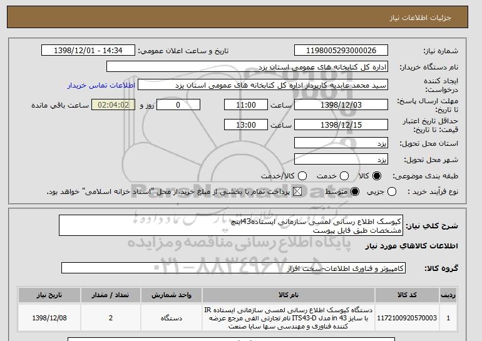Viewport: 482px width, 341px height.
Task: Toggle the اسناد خزانه اسلامی payment checkbox
Action: pos(297,191)
